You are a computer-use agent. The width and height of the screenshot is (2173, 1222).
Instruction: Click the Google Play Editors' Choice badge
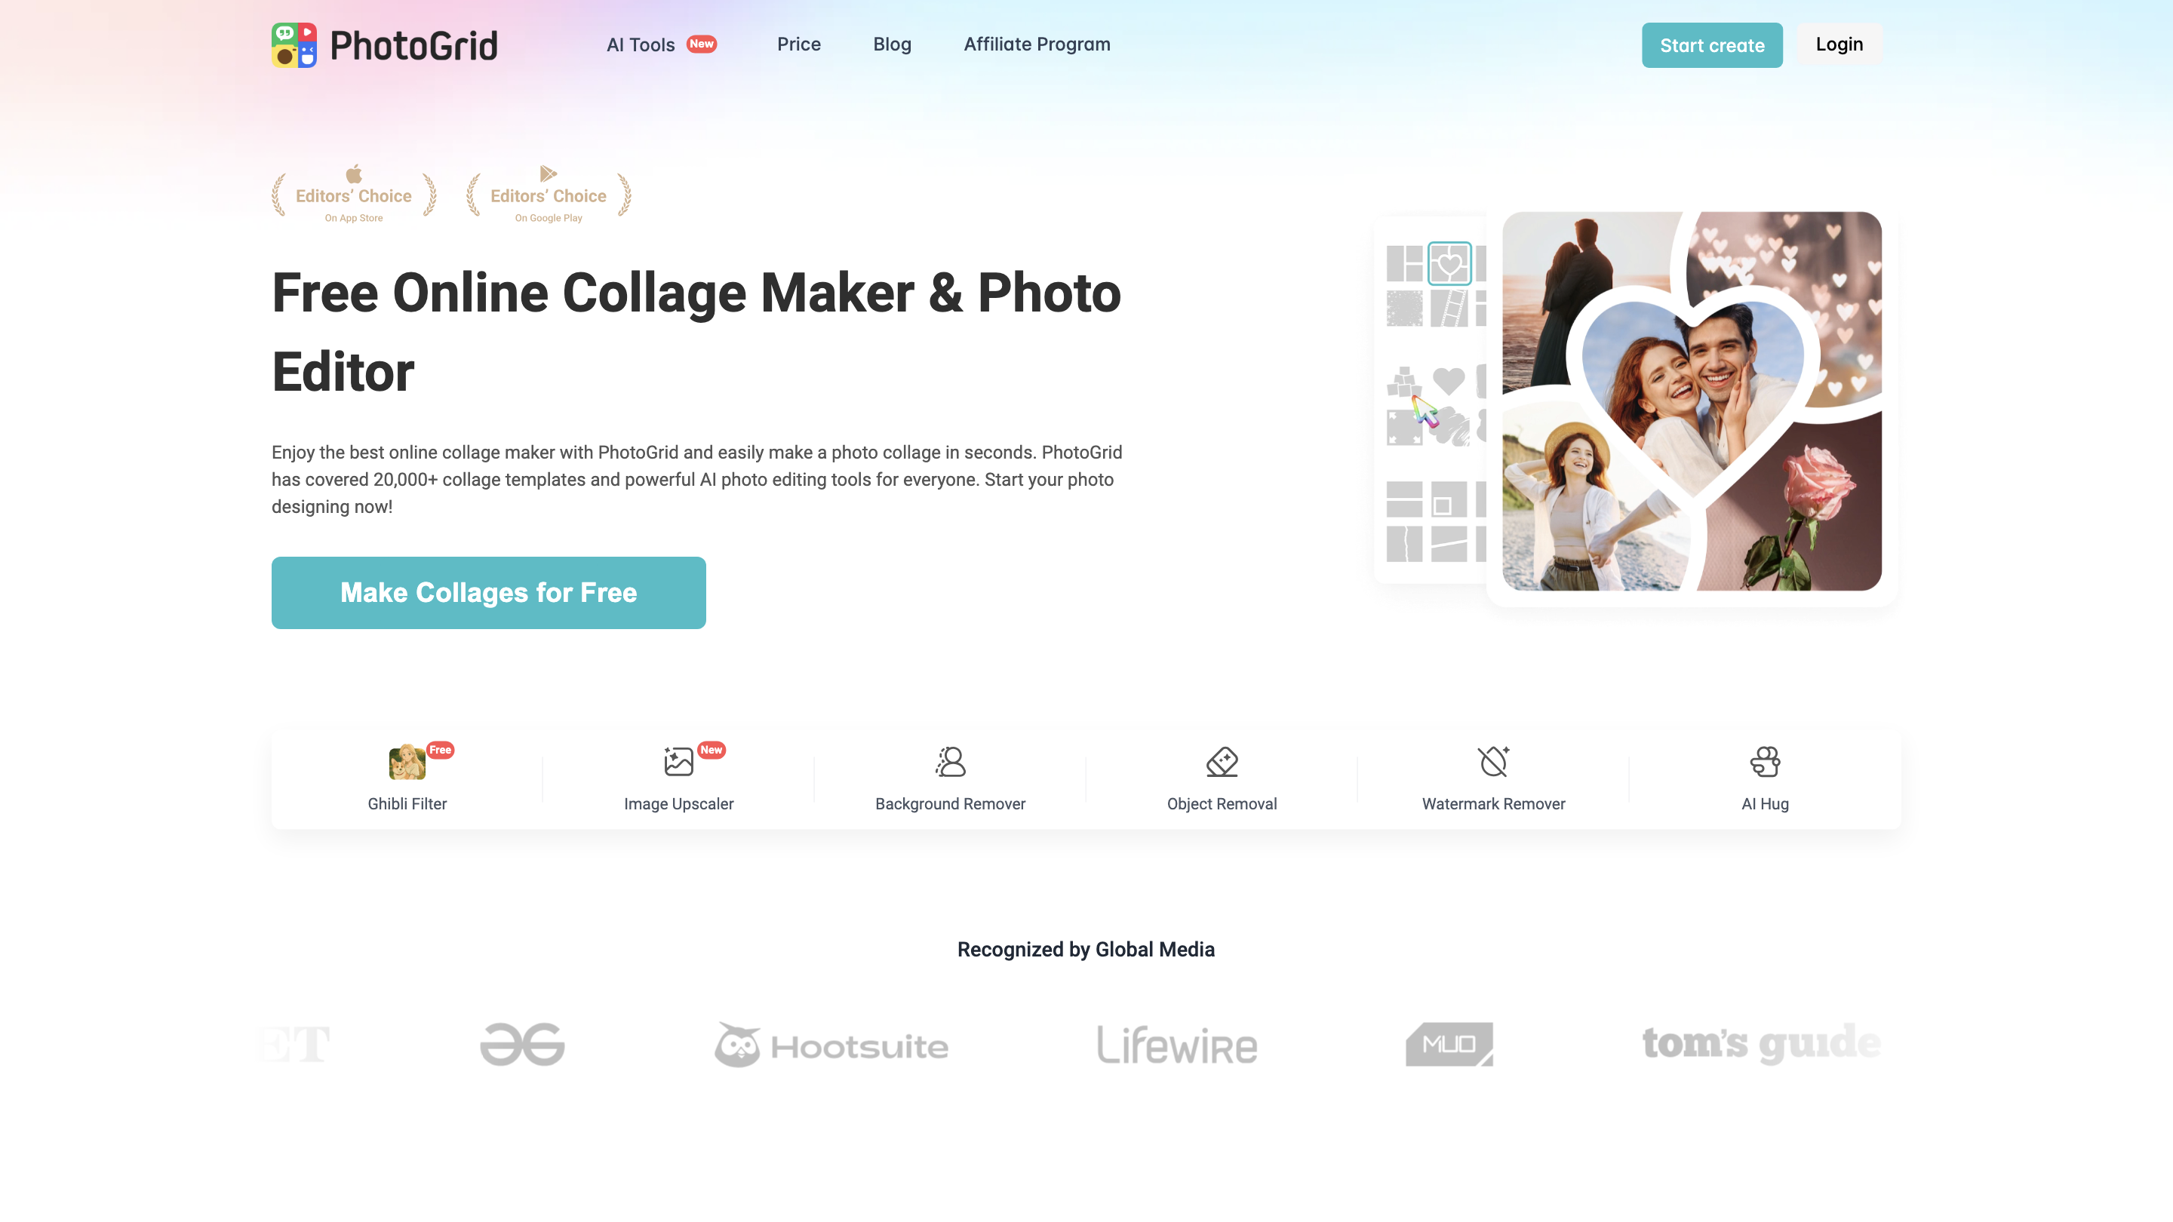click(549, 195)
